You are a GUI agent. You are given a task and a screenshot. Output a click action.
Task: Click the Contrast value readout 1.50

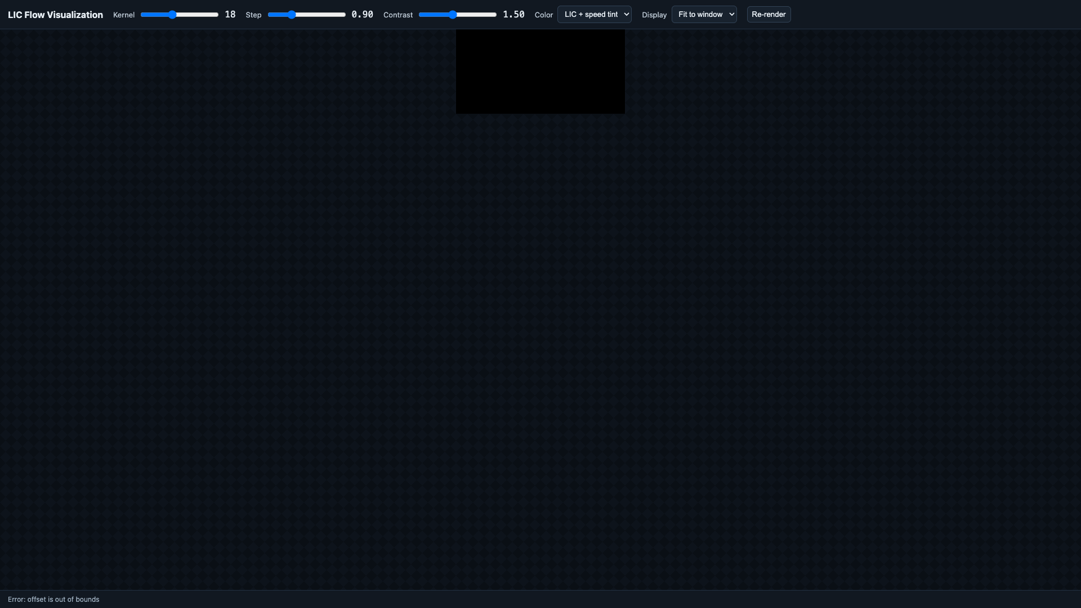pyautogui.click(x=513, y=15)
